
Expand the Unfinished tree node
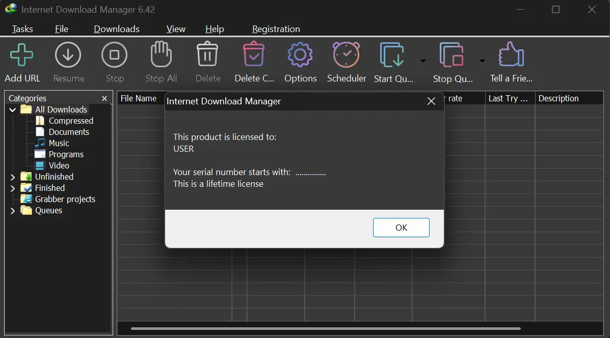pyautogui.click(x=12, y=177)
